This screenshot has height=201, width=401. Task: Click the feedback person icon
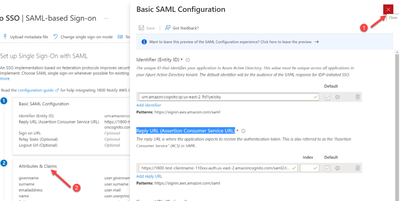168,28
